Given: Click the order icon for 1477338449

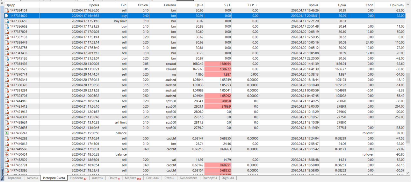Looking at the screenshot, I should click(x=7, y=42).
